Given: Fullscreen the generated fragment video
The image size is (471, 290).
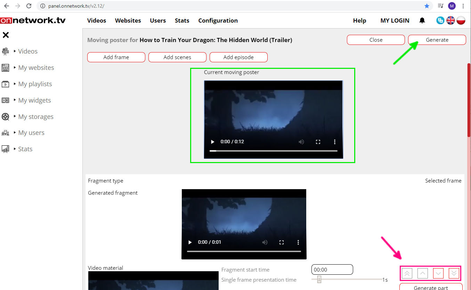Looking at the screenshot, I should click(282, 242).
